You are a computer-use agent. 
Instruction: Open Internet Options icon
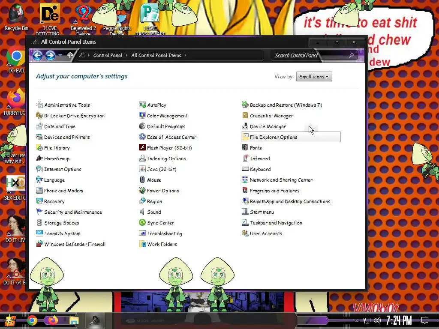tap(39, 169)
